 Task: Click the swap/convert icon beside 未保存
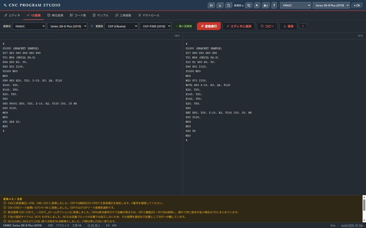tap(249, 5)
